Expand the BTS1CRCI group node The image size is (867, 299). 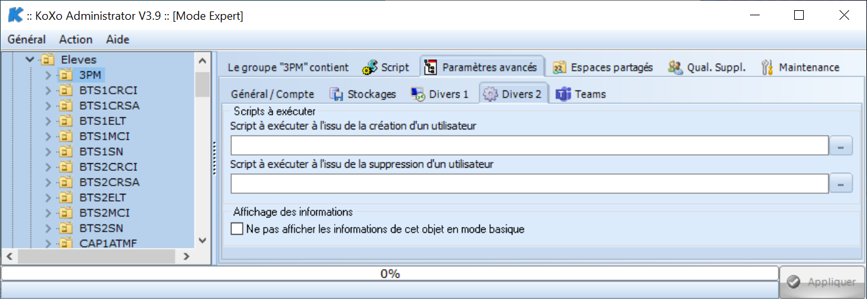click(48, 91)
